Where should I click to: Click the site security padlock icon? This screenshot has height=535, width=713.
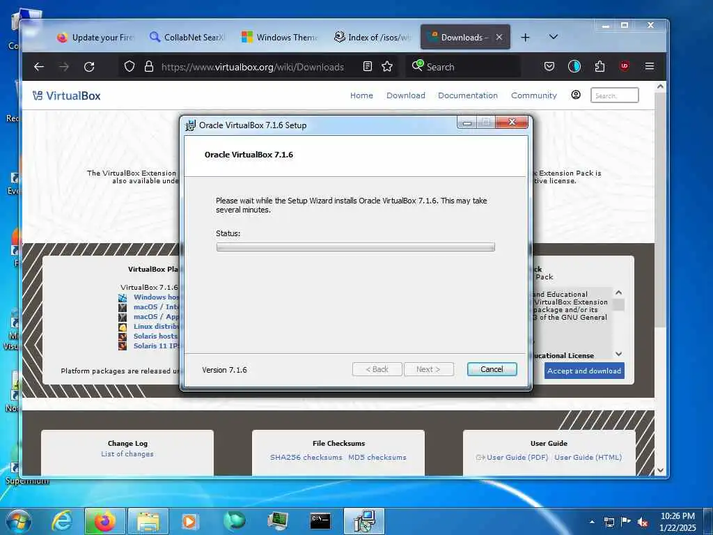[x=149, y=67]
